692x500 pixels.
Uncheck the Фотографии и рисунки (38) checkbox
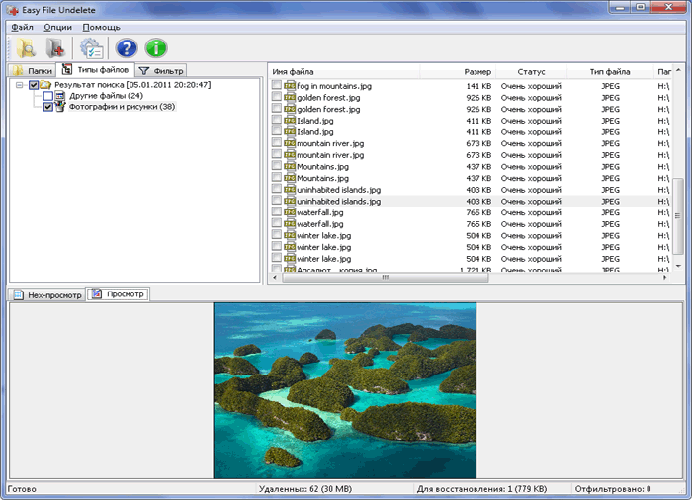tap(48, 107)
